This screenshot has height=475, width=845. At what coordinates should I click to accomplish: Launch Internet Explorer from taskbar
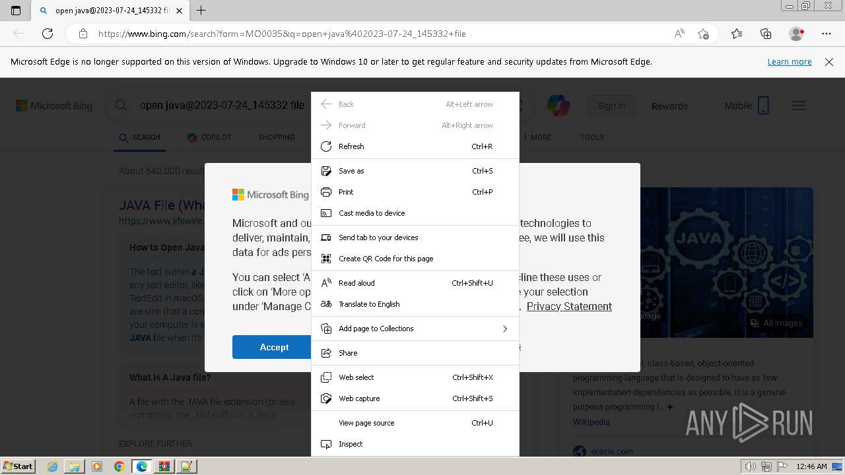coord(52,466)
